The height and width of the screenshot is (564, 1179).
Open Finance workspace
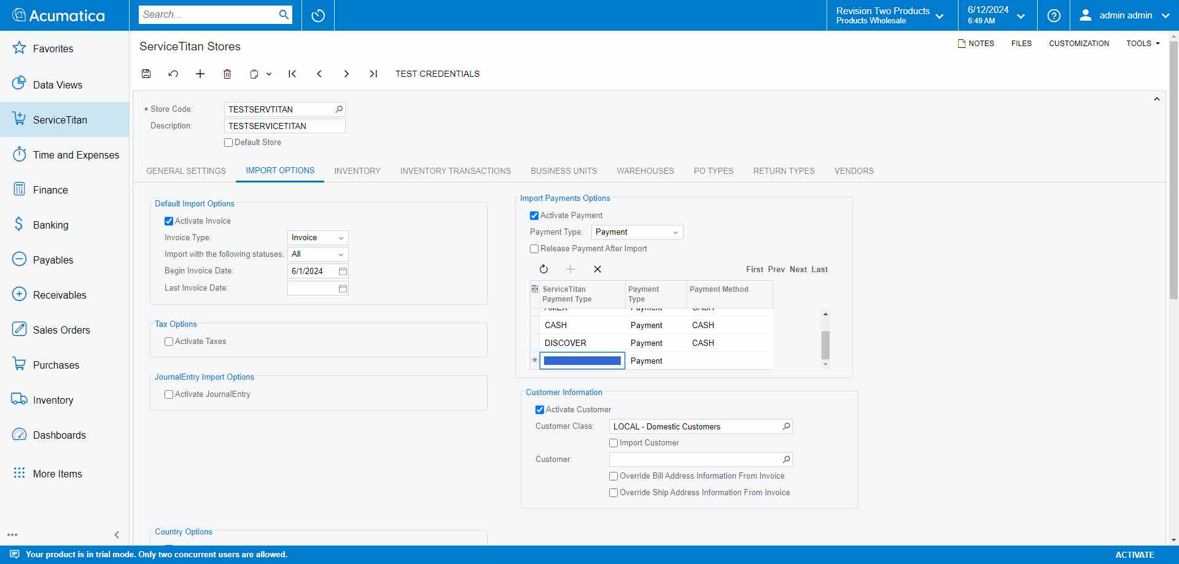click(x=64, y=190)
